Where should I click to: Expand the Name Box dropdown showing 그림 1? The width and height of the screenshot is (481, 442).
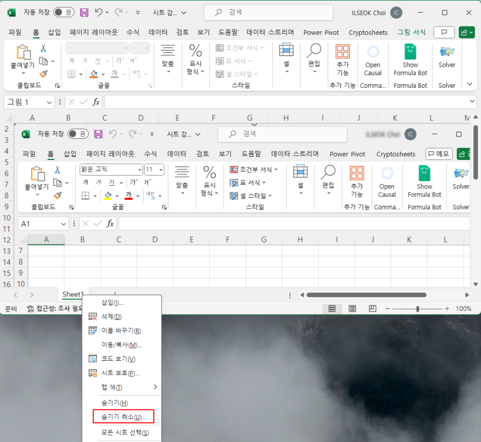click(49, 102)
